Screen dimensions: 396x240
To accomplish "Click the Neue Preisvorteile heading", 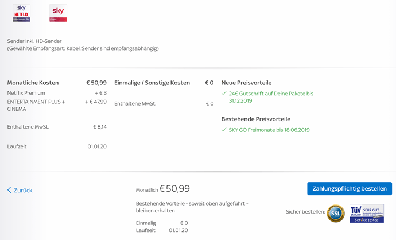I will [x=246, y=83].
